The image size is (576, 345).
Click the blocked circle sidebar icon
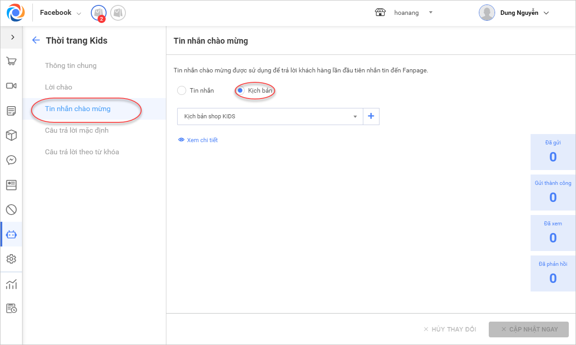[x=11, y=209]
